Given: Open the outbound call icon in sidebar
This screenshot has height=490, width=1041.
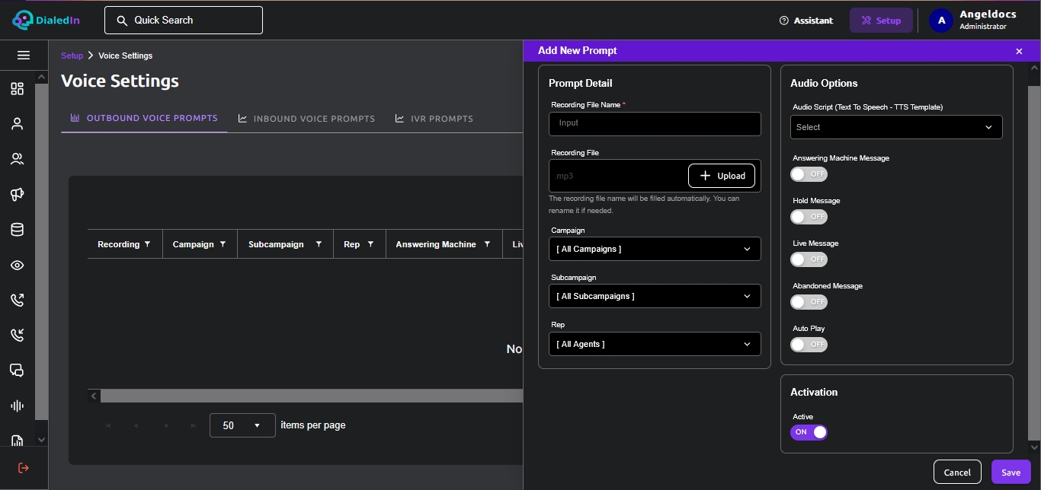Looking at the screenshot, I should point(17,300).
